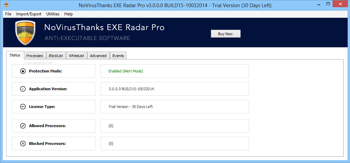Image resolution: width=350 pixels, height=163 pixels.
Task: Click the 'License Type:' label
Action: point(42,107)
